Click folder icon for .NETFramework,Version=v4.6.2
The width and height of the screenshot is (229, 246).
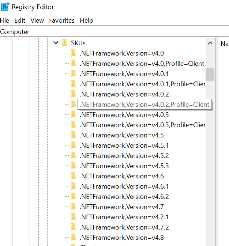[74, 196]
